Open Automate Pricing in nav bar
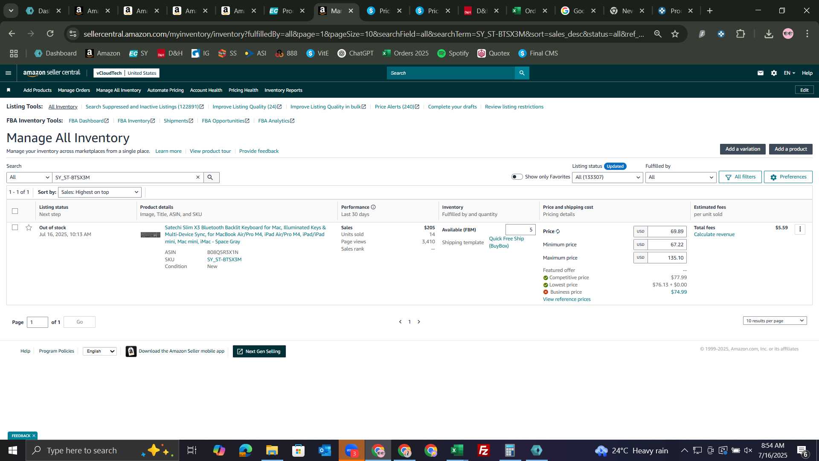 pos(166,90)
